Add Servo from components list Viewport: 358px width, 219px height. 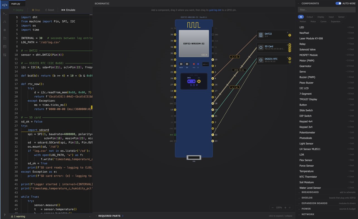click(x=327, y=72)
